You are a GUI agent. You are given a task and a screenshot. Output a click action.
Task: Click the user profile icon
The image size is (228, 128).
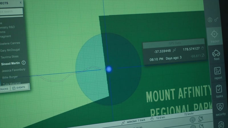210,20
